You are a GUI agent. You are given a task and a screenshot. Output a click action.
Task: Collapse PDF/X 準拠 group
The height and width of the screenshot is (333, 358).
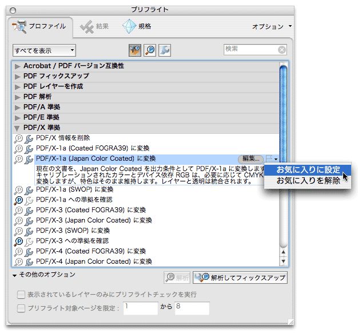click(17, 128)
